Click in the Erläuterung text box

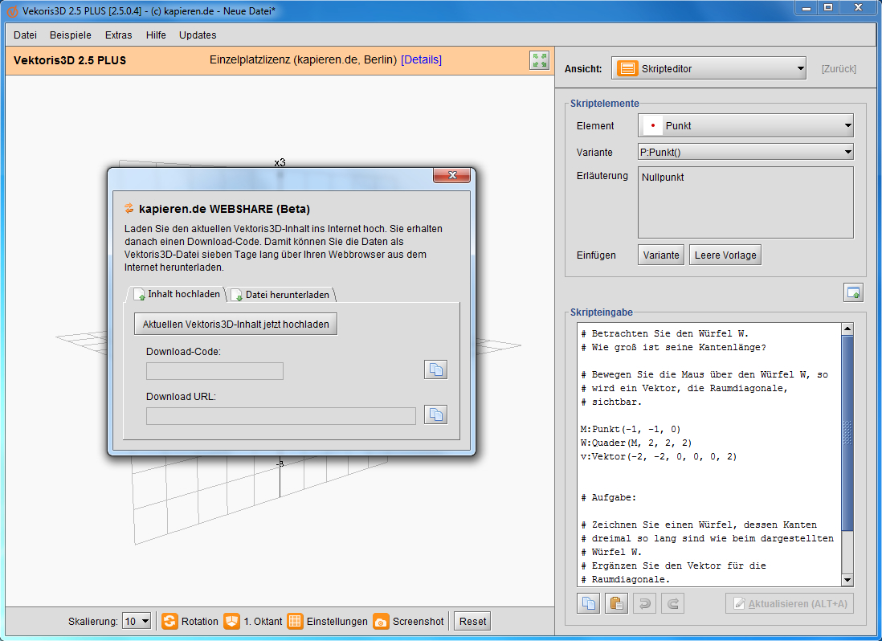point(745,202)
